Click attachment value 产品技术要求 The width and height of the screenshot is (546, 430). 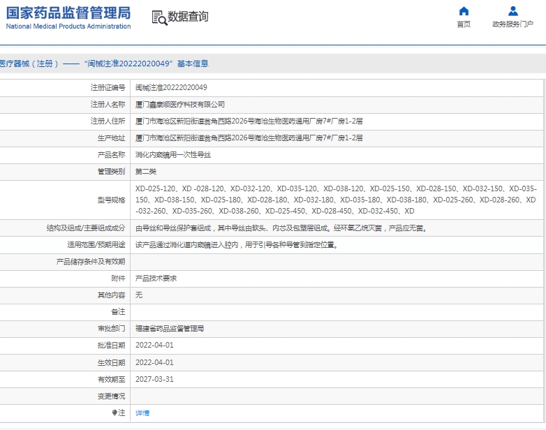[x=156, y=279]
